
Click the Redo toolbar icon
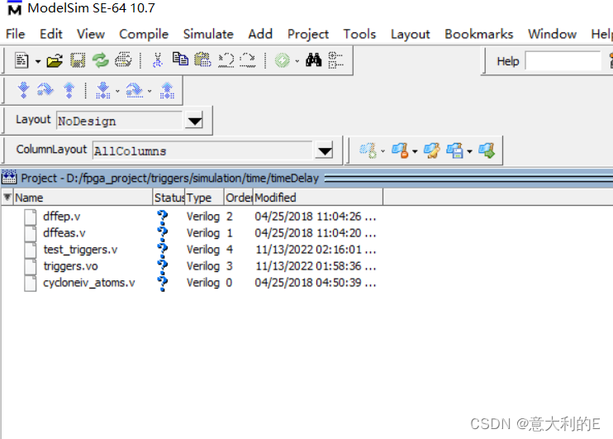pos(248,60)
